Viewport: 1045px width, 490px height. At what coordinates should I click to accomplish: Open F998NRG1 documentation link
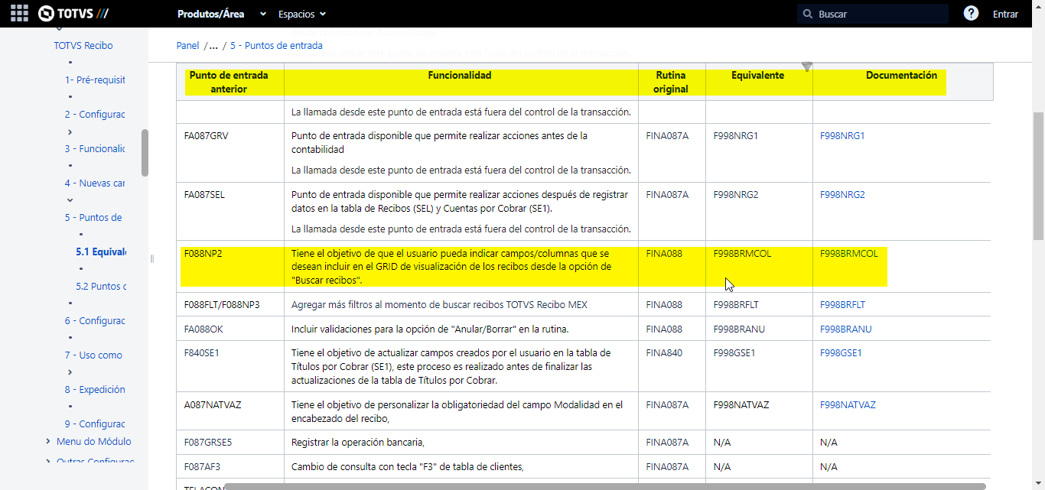(x=842, y=136)
